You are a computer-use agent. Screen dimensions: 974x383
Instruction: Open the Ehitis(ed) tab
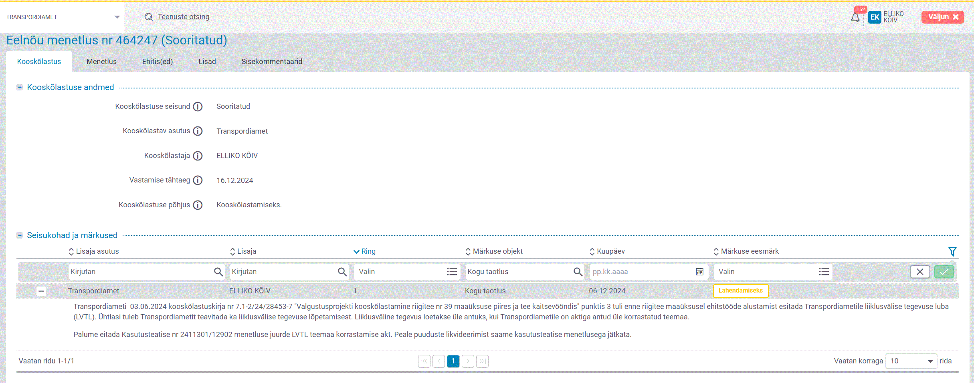(x=158, y=62)
